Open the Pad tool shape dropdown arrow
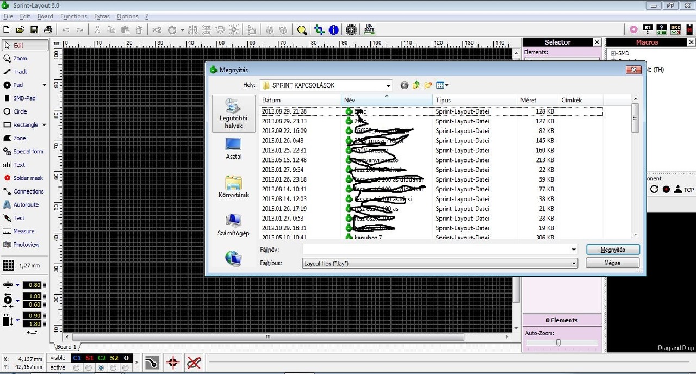This screenshot has width=696, height=374. pos(44,85)
